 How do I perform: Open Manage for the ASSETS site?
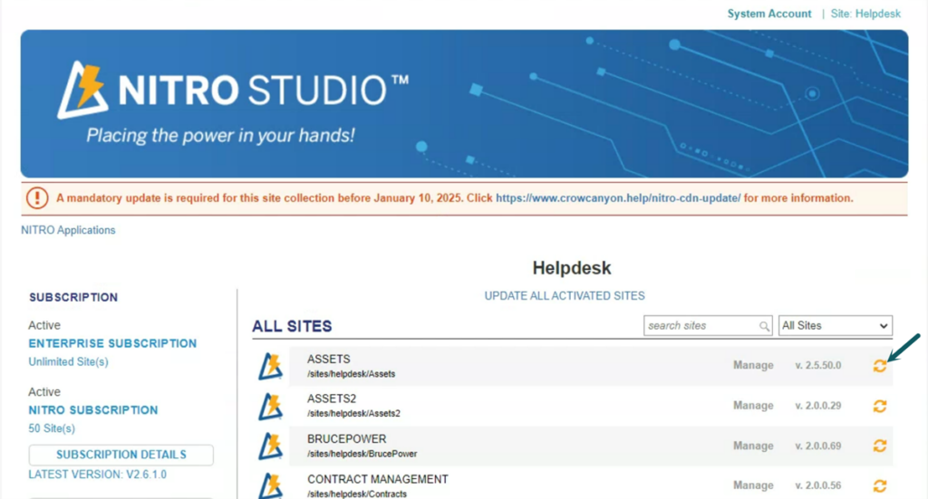pyautogui.click(x=753, y=365)
